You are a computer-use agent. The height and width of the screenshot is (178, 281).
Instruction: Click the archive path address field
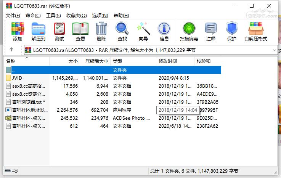click(151, 50)
